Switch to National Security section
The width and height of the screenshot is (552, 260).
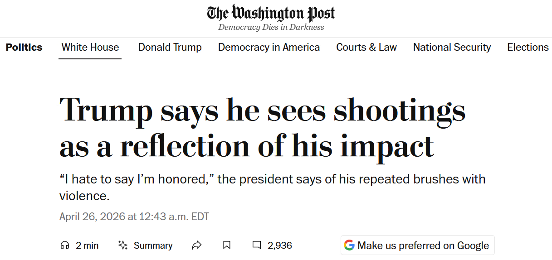click(x=452, y=47)
